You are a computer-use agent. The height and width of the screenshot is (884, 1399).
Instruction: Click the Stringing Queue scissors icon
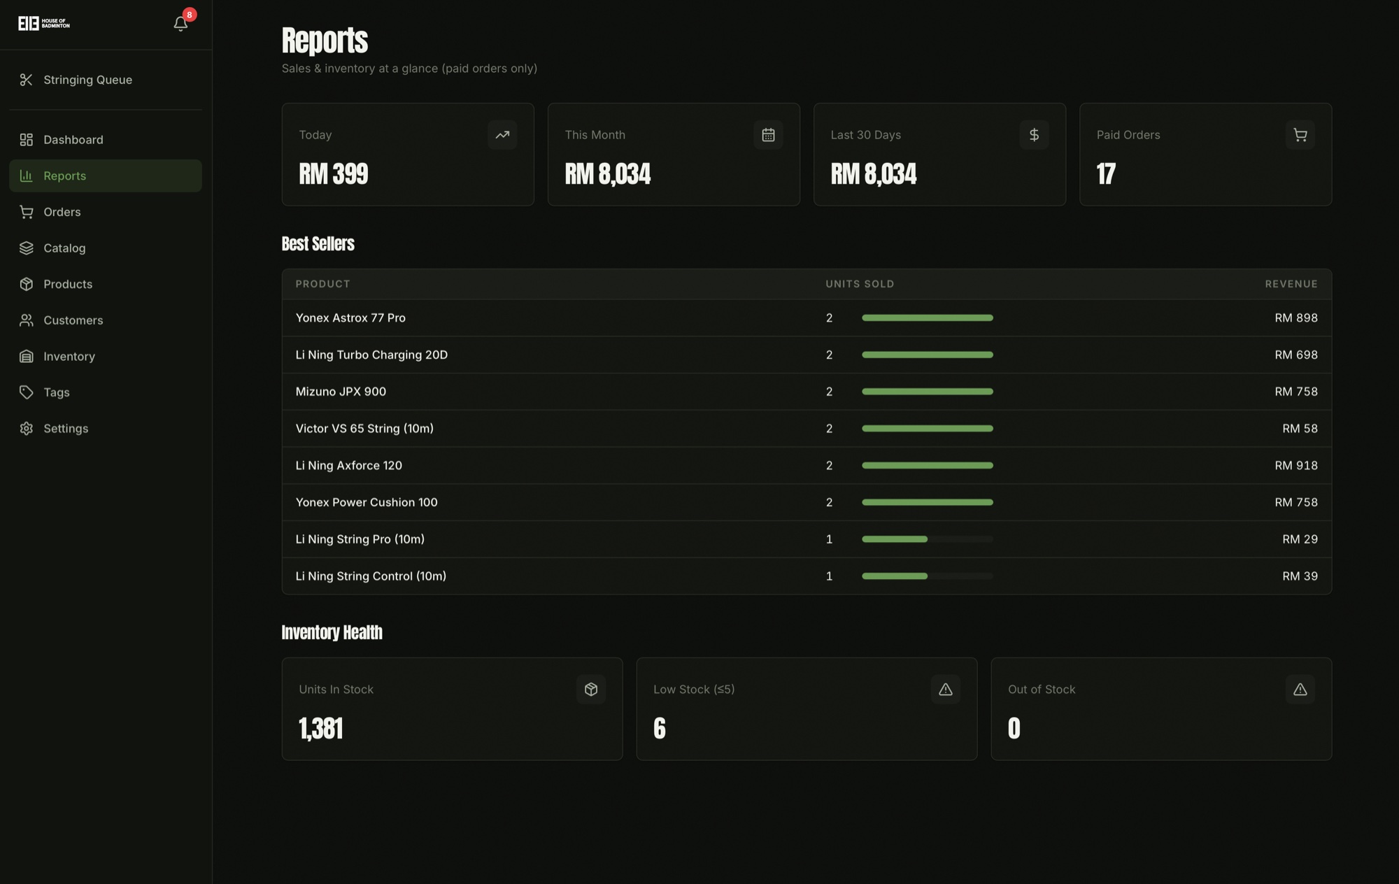[x=27, y=80]
